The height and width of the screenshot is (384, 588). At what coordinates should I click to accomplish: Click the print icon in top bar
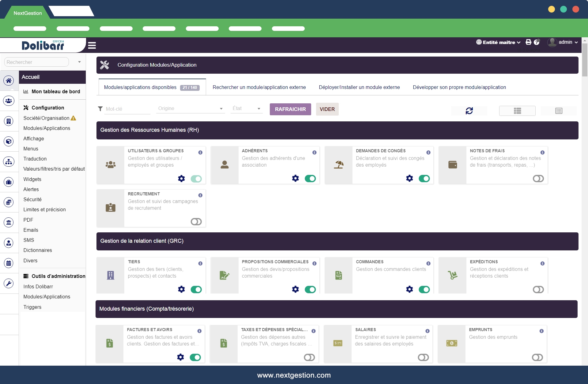(x=528, y=42)
